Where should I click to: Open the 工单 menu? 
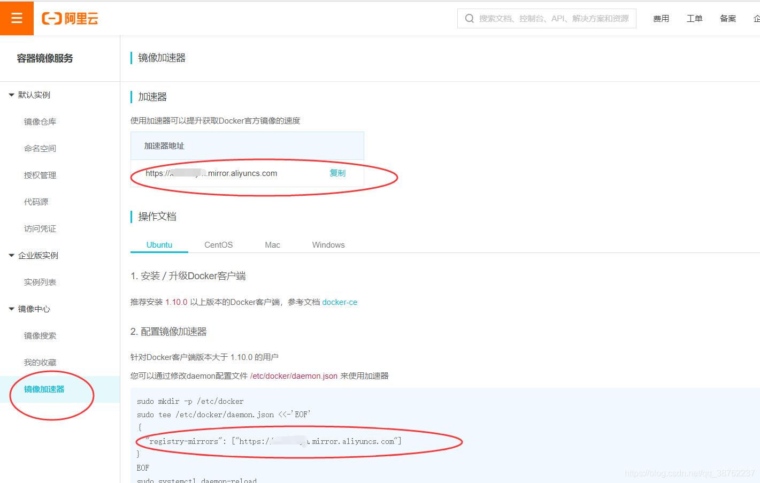[x=694, y=19]
